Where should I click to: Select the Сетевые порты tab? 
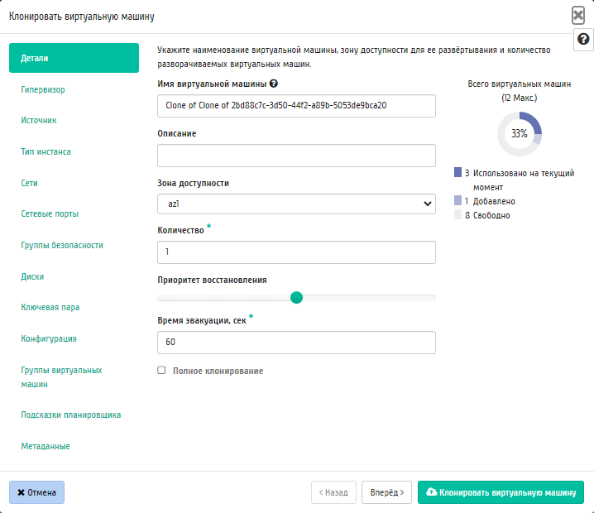click(50, 213)
